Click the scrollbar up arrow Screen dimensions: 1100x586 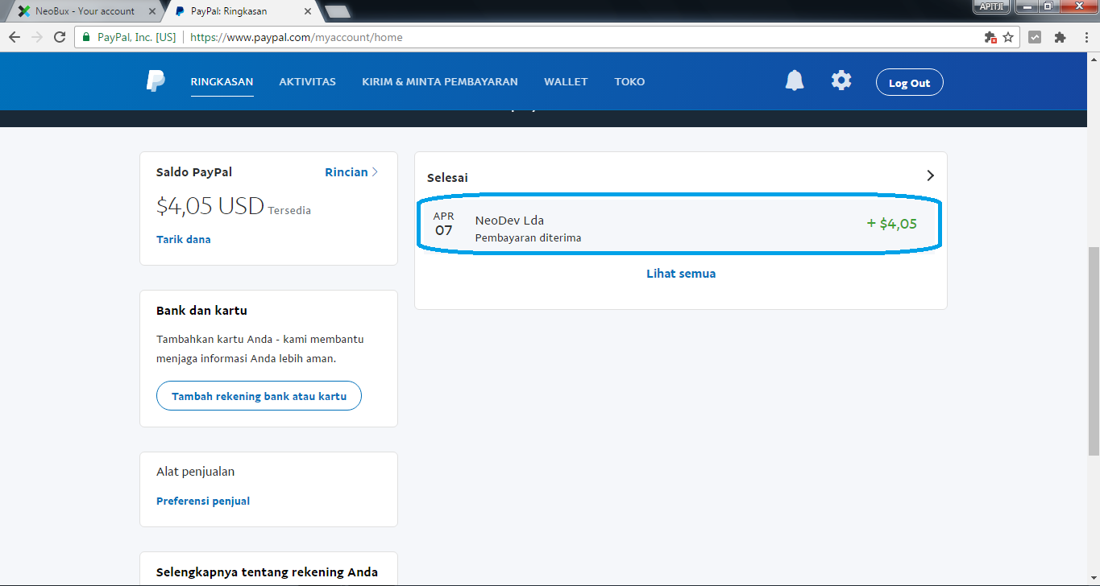1094,60
